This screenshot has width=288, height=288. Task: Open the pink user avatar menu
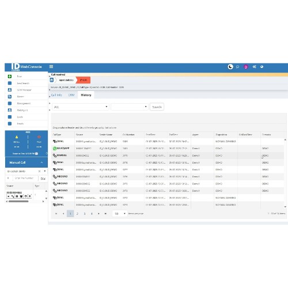[246, 67]
